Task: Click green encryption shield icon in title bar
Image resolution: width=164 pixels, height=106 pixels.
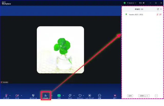Action: click(x=125, y=3)
